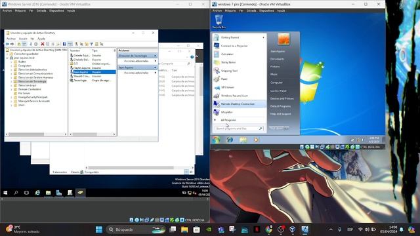Click the blue help icon in Active Directory toolbar
This screenshot has width=420, height=236.
pyautogui.click(x=64, y=44)
